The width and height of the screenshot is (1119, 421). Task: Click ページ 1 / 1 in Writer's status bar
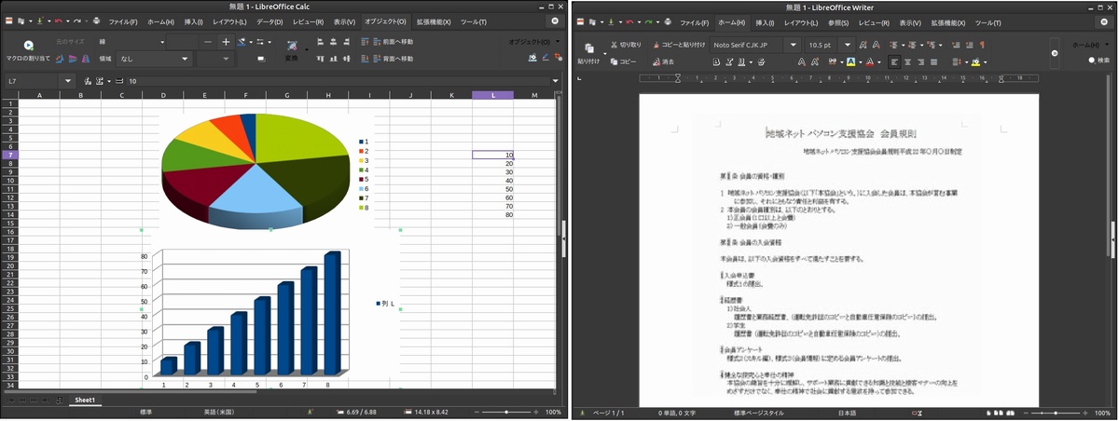[609, 412]
